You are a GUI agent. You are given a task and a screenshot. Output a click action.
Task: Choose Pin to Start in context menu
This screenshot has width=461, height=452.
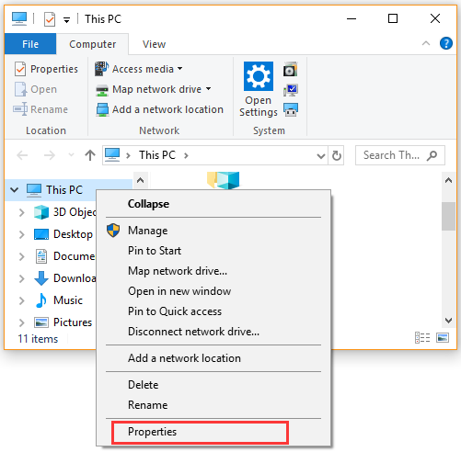[x=213, y=251]
